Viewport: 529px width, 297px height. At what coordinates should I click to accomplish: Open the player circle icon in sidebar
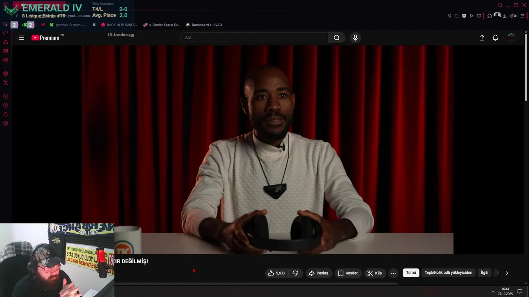coord(6,96)
